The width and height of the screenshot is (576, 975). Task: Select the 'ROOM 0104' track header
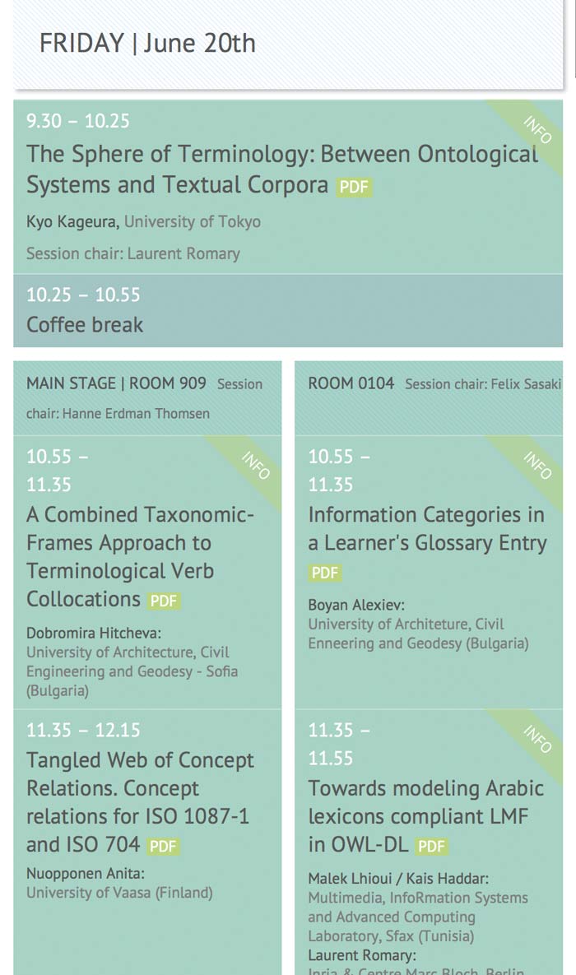click(351, 383)
